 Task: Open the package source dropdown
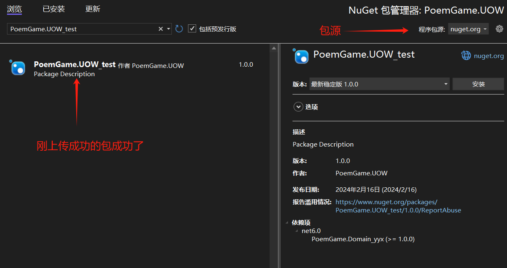[468, 29]
